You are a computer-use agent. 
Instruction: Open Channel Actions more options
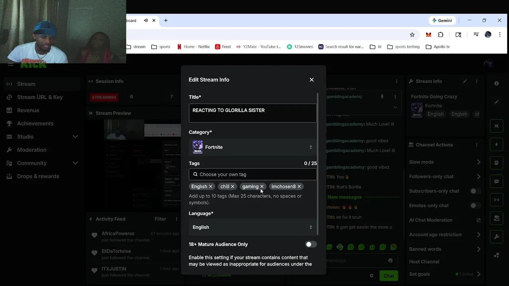click(476, 145)
